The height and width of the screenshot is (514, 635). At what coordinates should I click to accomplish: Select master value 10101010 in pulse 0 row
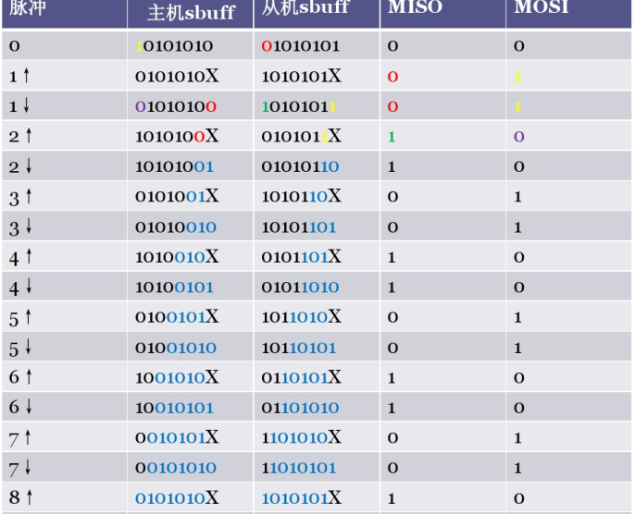click(x=174, y=46)
